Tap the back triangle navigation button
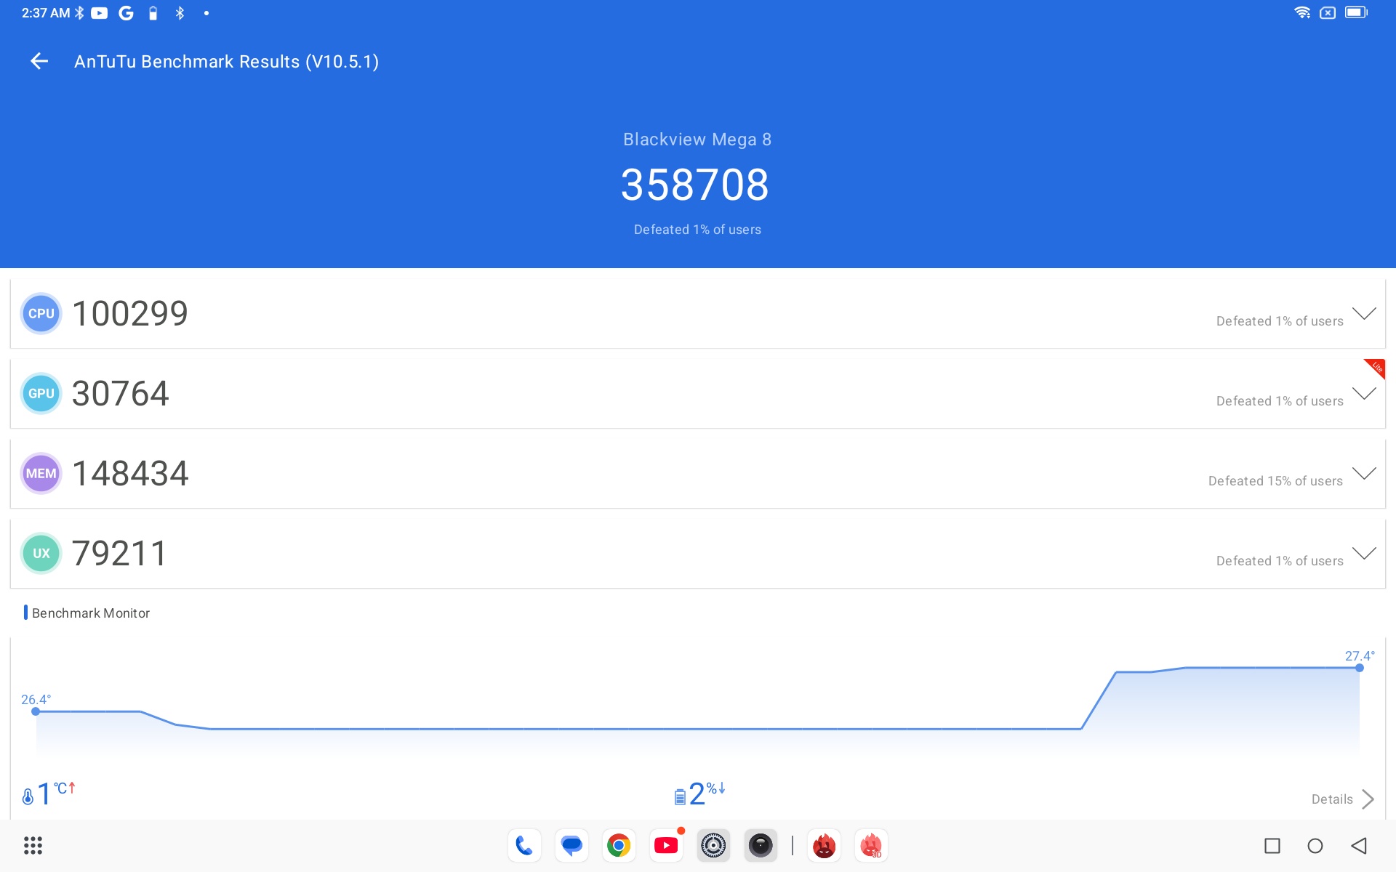Screen dimensions: 1396x872 tap(1359, 846)
